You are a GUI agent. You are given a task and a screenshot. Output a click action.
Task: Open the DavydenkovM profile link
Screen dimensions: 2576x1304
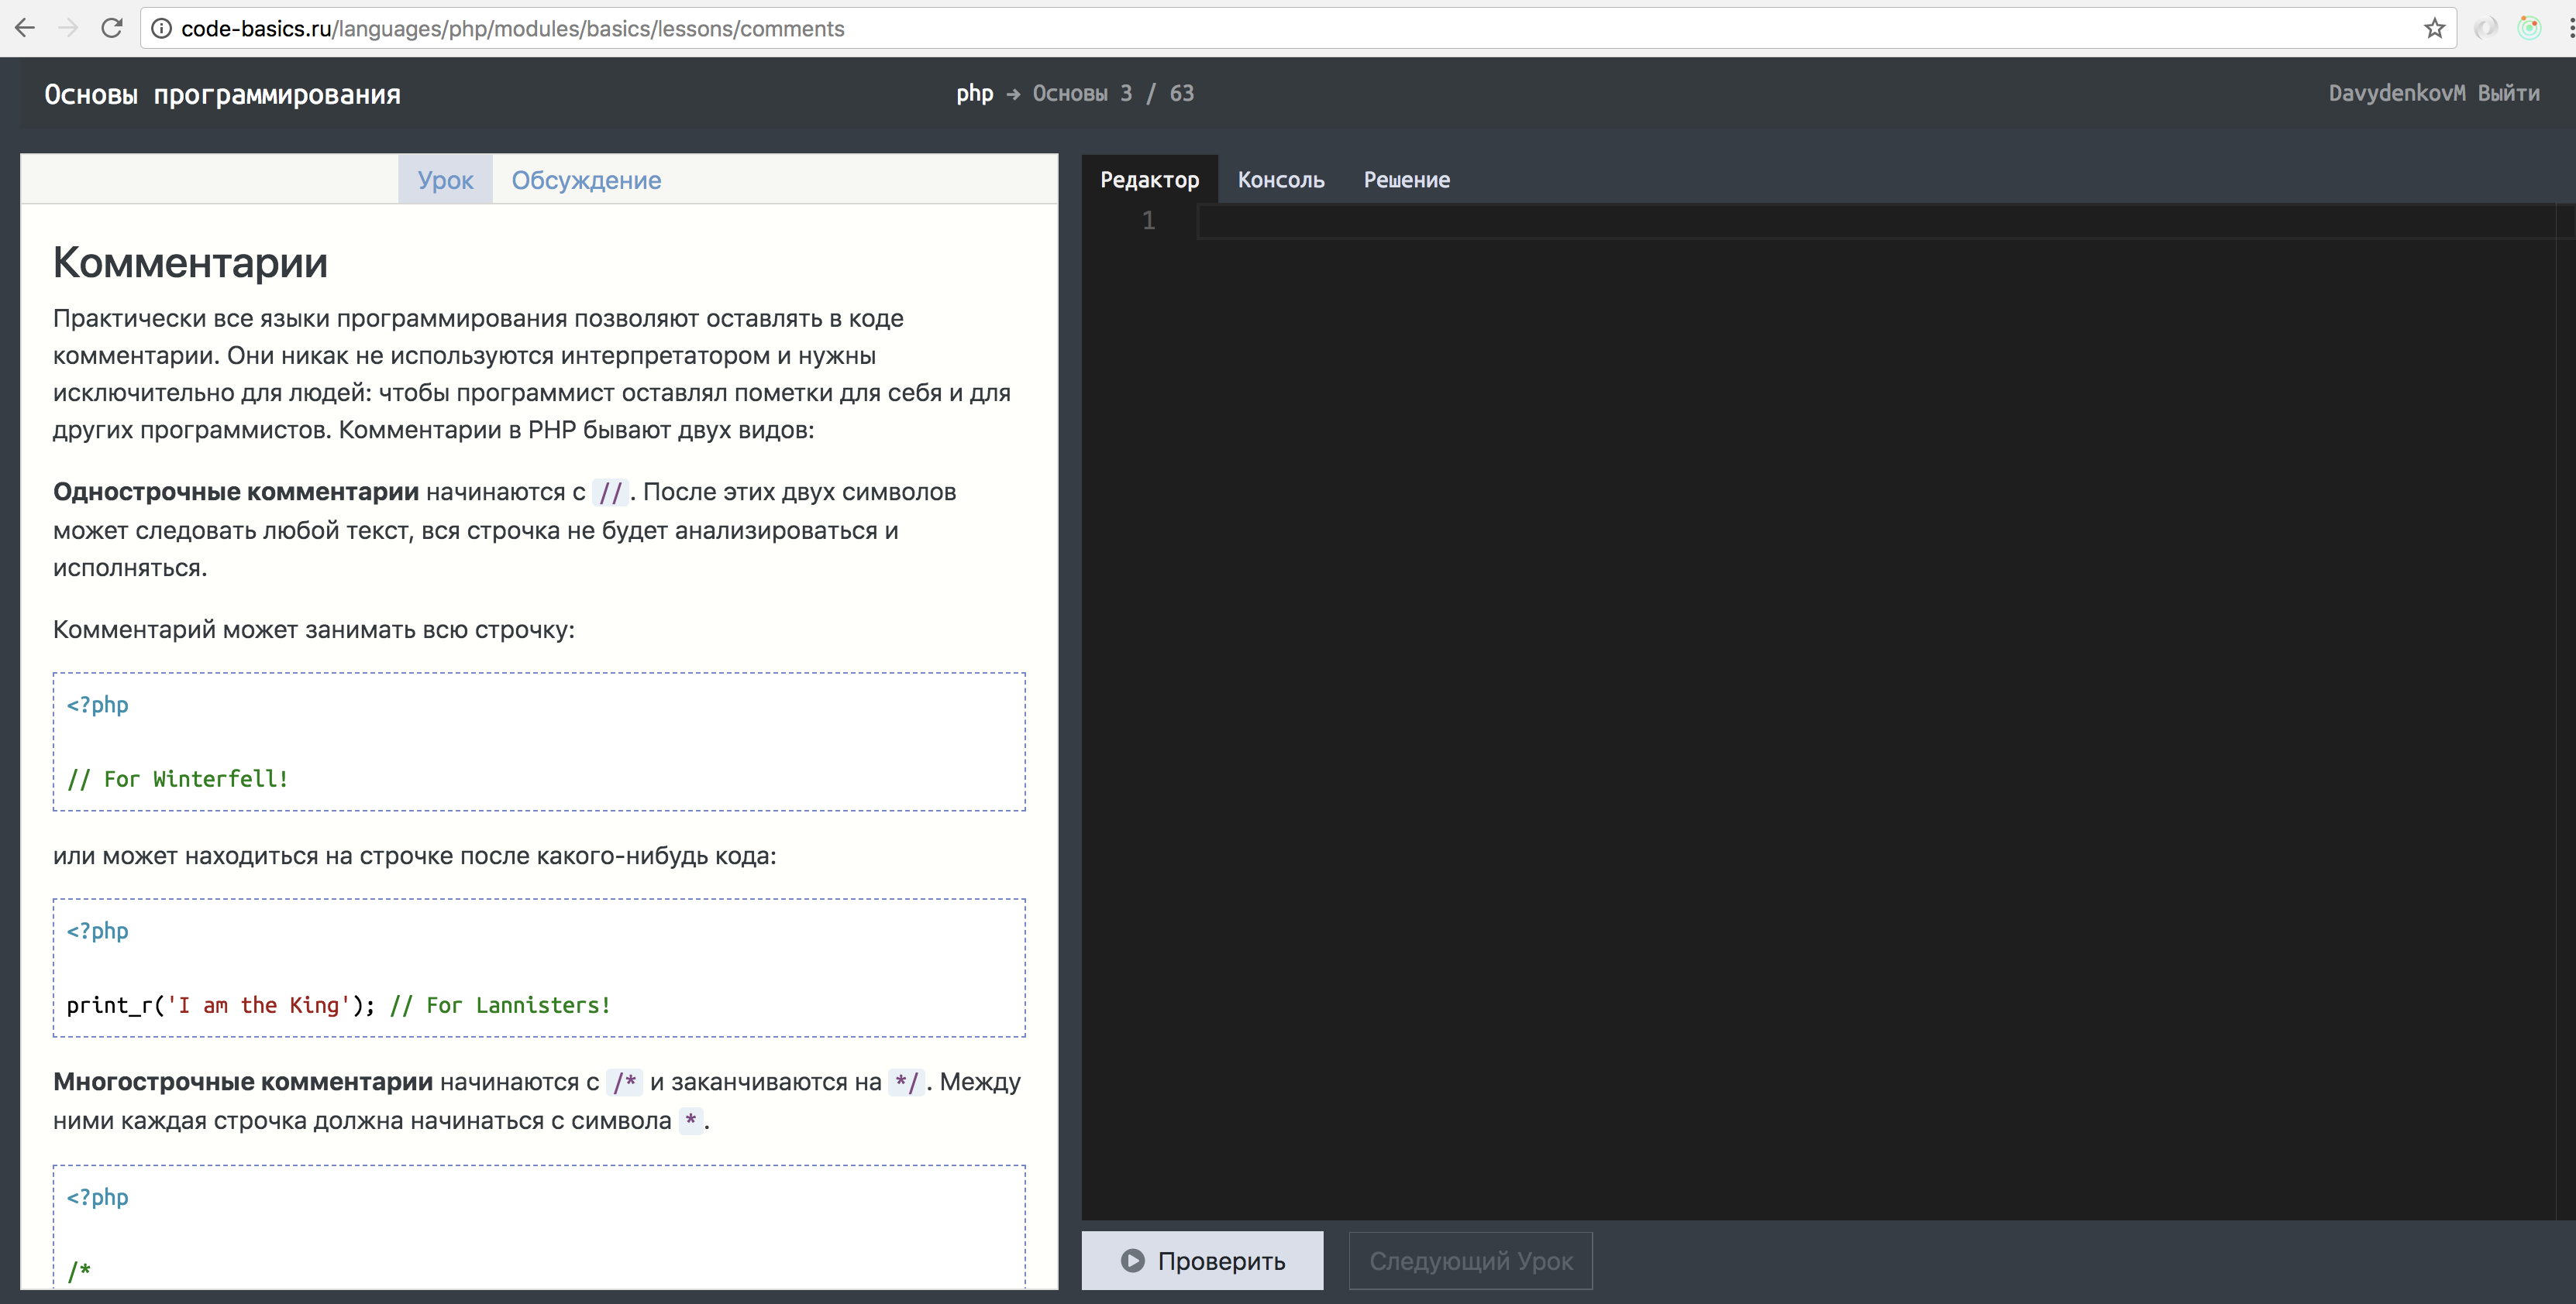tap(2396, 93)
